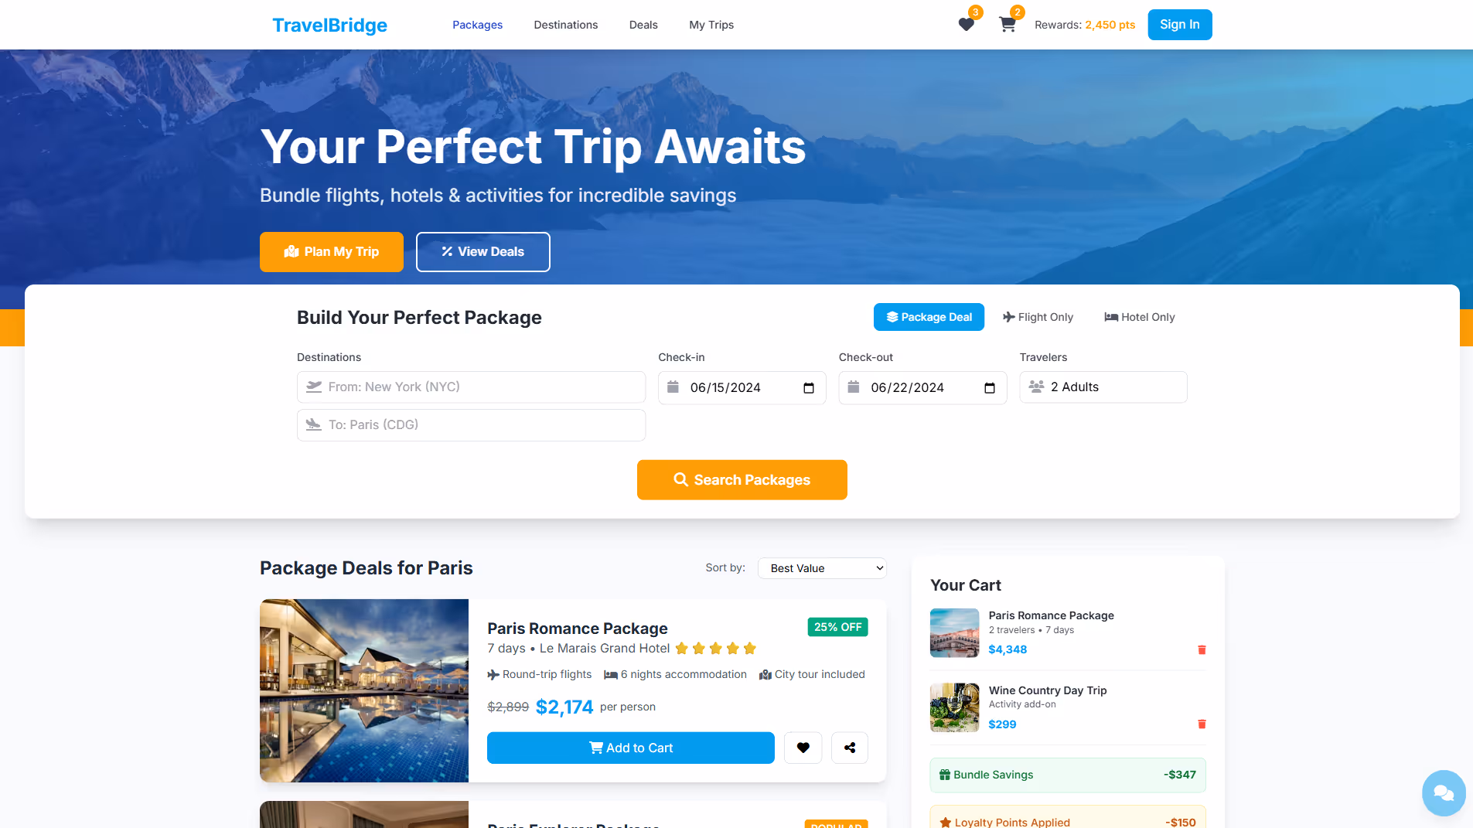The width and height of the screenshot is (1473, 828).
Task: Open the Check-out calendar picker icon
Action: pyautogui.click(x=990, y=388)
